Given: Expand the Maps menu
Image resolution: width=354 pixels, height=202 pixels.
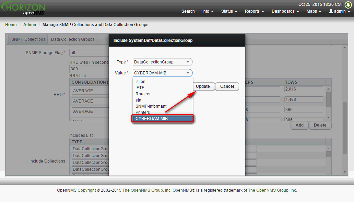Looking at the screenshot, I should [314, 11].
